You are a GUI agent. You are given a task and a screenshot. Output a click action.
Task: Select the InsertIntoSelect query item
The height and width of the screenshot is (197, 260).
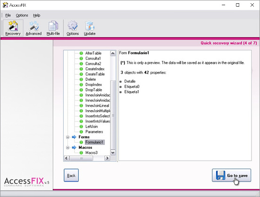click(98, 116)
